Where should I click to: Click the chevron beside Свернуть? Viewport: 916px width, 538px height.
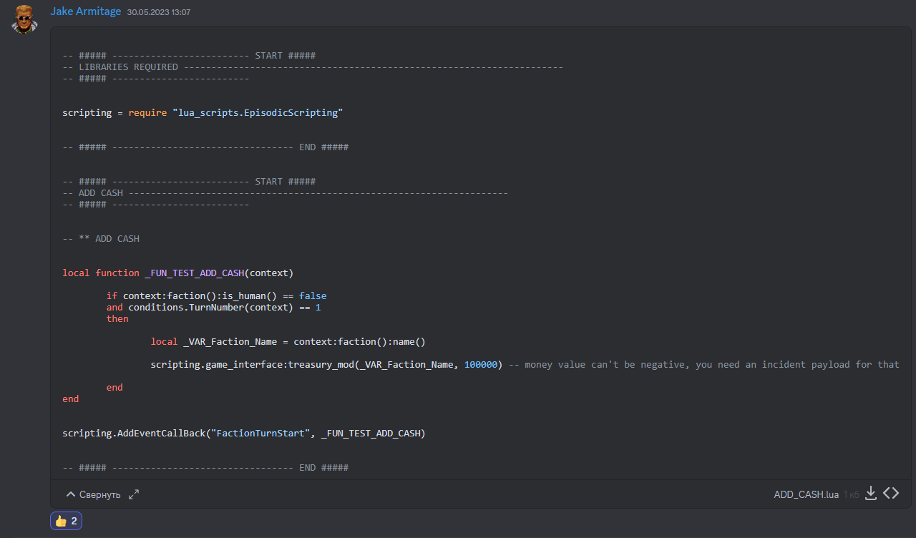pos(71,494)
